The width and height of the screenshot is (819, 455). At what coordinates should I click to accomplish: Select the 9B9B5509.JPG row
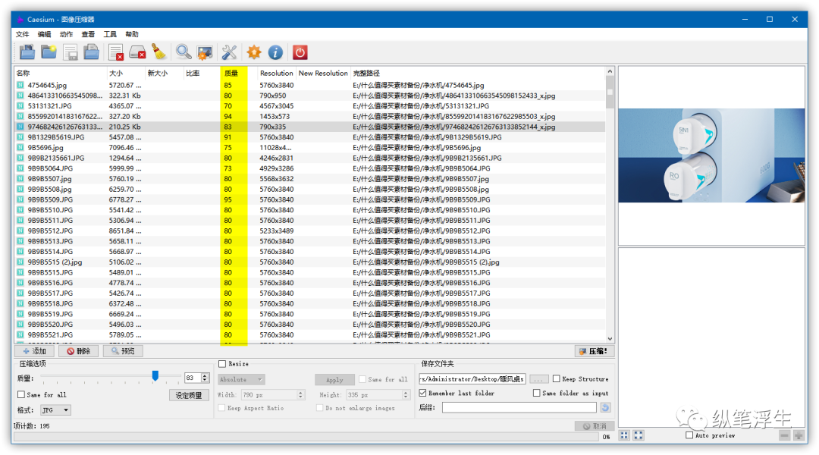[310, 199]
